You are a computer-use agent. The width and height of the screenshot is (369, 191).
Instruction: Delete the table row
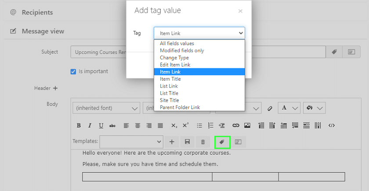[307, 126]
